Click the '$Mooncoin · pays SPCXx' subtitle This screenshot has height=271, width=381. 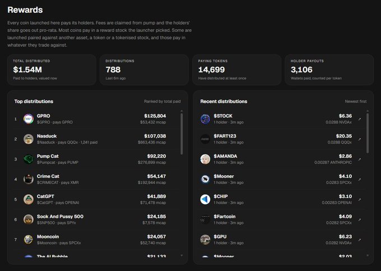point(59,243)
